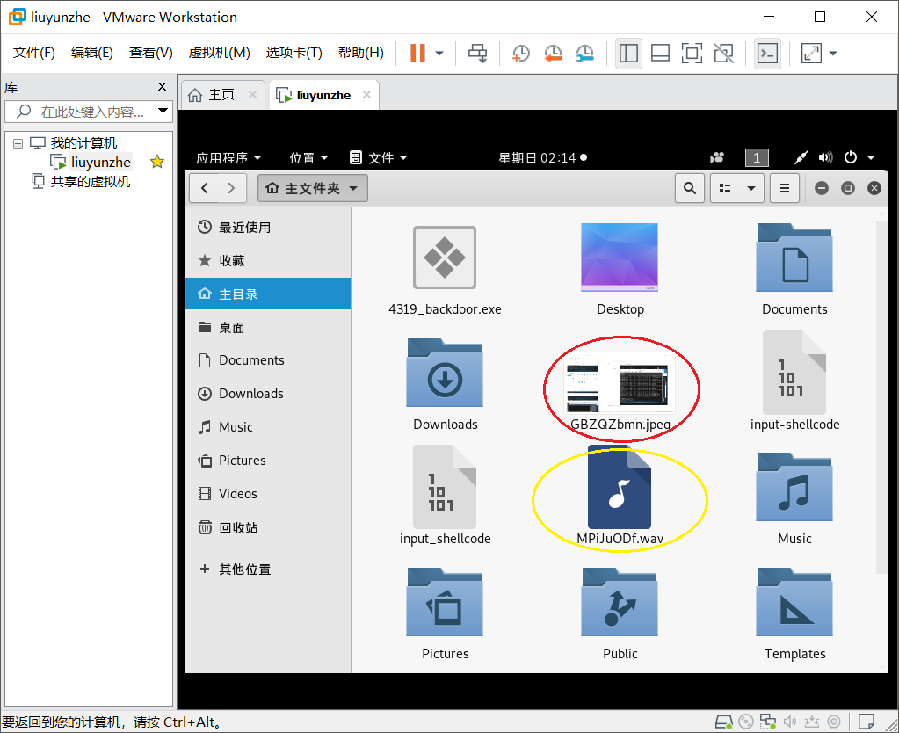Take a snapshot of this virtual machine

coord(520,54)
